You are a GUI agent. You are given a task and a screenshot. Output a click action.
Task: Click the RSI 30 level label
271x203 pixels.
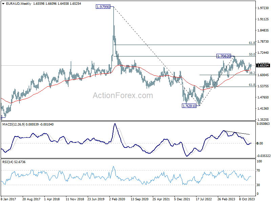[x=258, y=185]
